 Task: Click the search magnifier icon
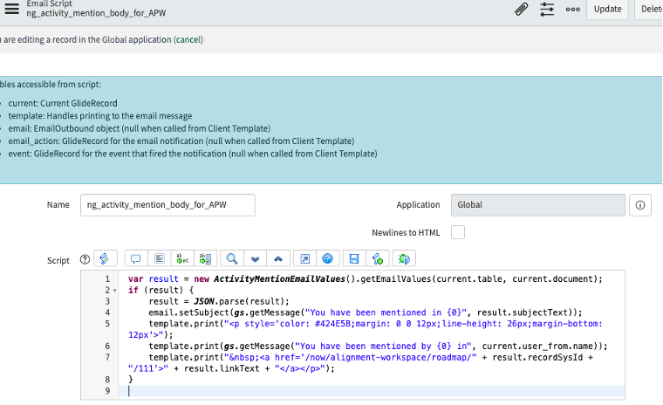click(232, 258)
